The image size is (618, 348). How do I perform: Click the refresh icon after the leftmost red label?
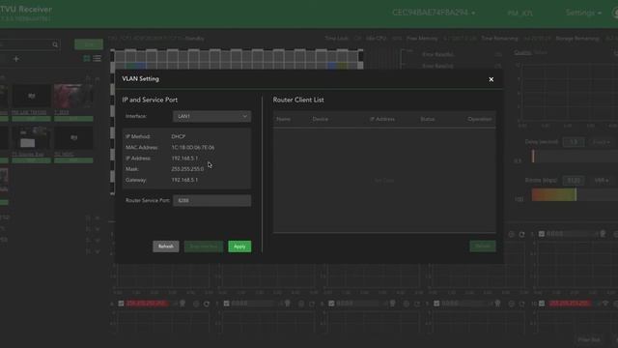[x=206, y=304]
